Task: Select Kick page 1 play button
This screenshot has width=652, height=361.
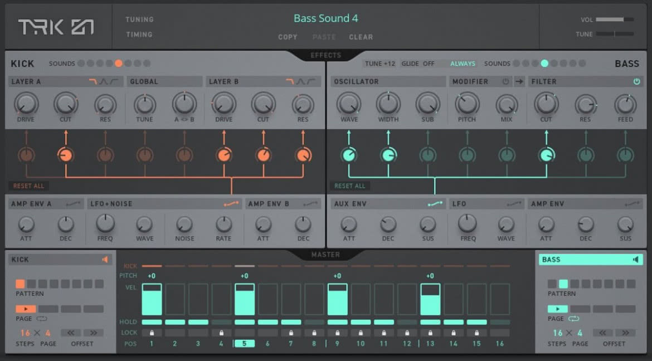Action: [26, 309]
